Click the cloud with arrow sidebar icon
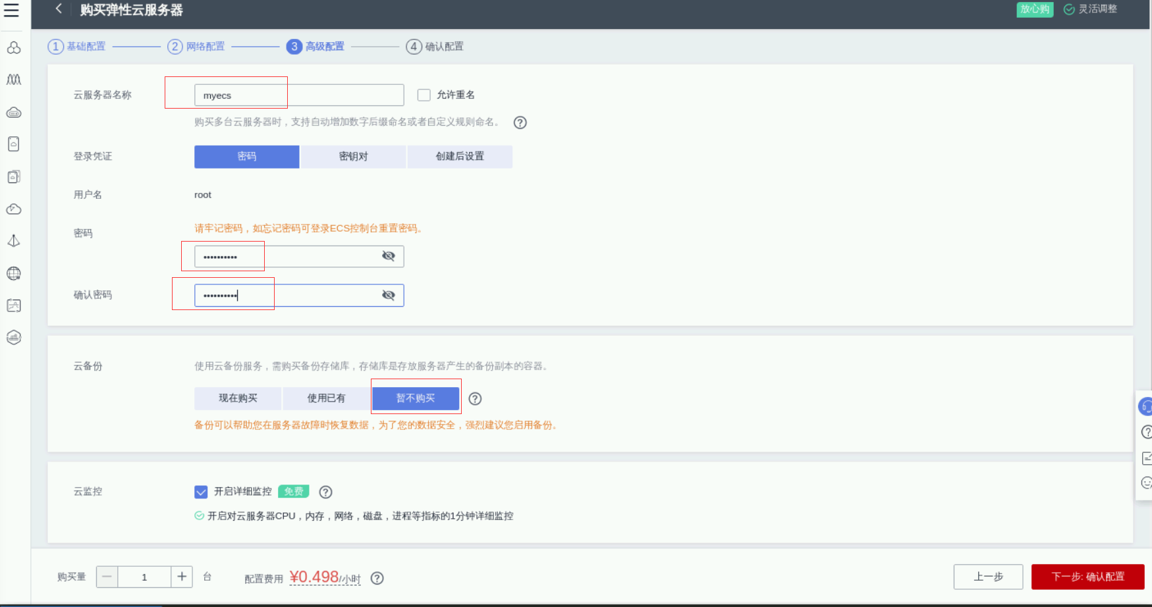This screenshot has width=1152, height=607. 14,209
